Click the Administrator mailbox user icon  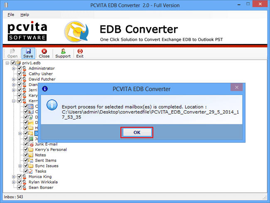point(25,69)
